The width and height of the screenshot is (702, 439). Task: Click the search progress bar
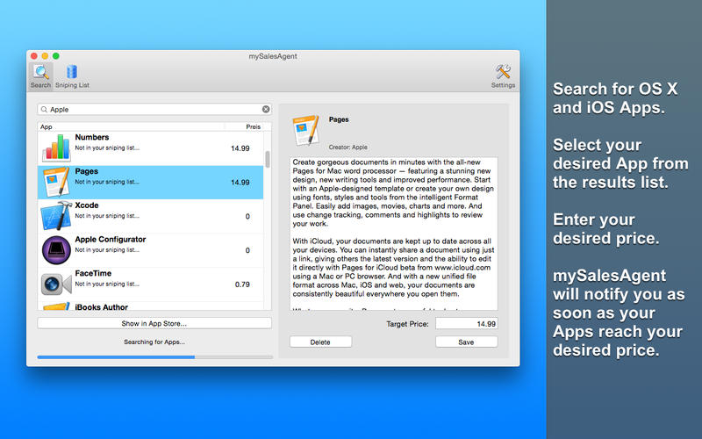click(155, 357)
